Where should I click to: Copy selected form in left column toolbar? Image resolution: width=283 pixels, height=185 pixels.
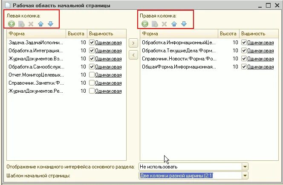pyautogui.click(x=21, y=24)
